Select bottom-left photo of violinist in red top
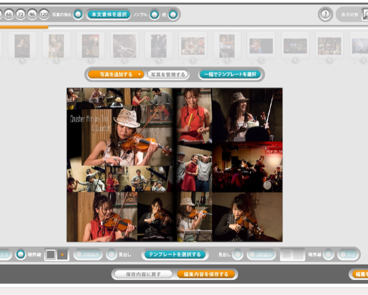Image resolution: width=368 pixels, height=295 pixels. (x=102, y=217)
